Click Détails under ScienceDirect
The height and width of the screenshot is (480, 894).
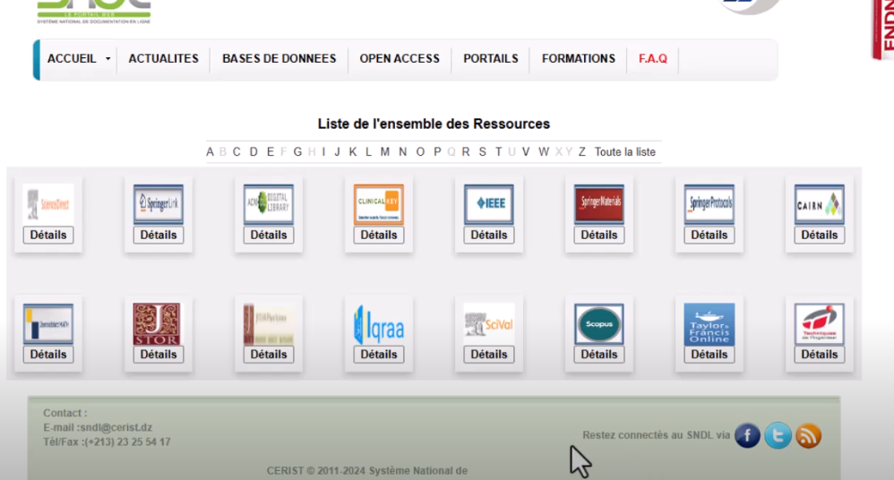click(x=48, y=235)
